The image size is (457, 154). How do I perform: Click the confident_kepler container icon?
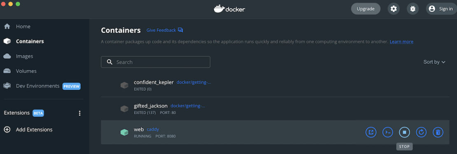pos(124,85)
